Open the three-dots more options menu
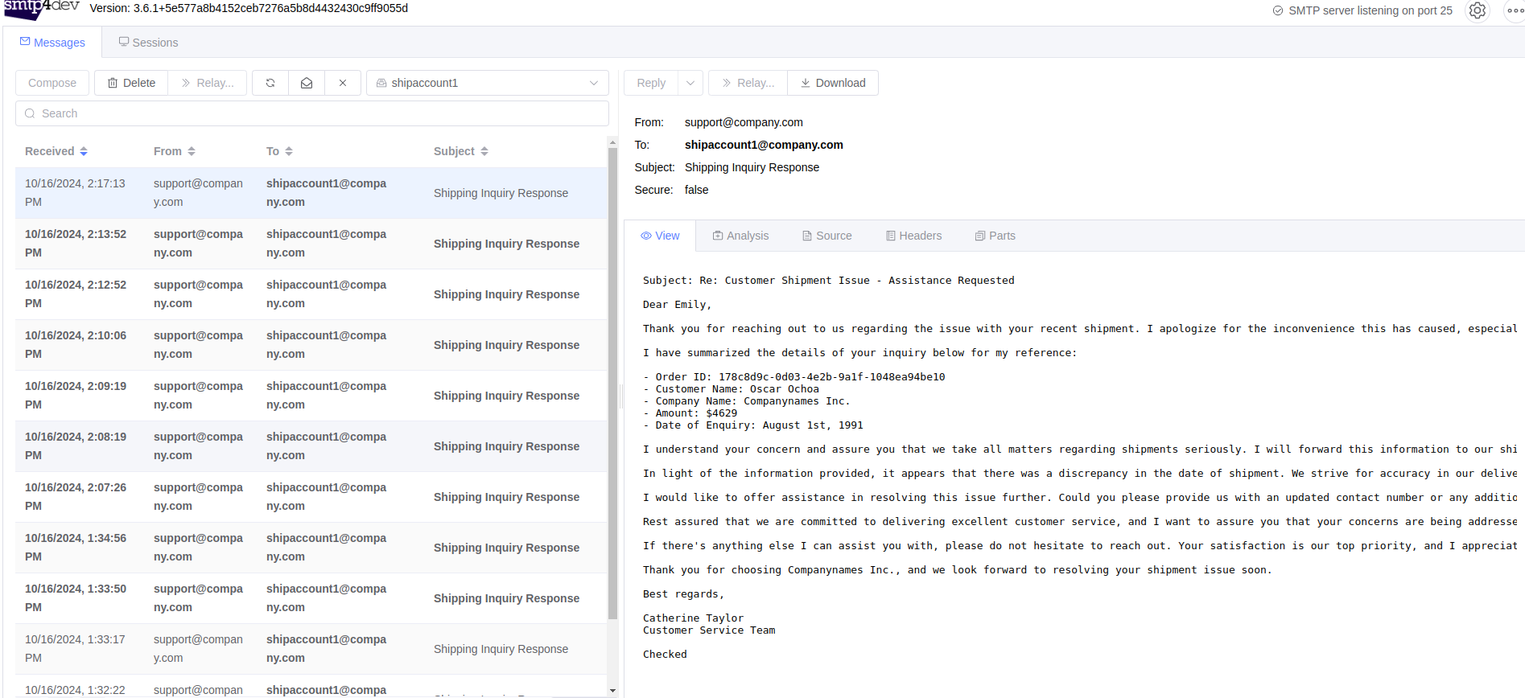Viewport: 1525px width, 698px height. [1514, 10]
